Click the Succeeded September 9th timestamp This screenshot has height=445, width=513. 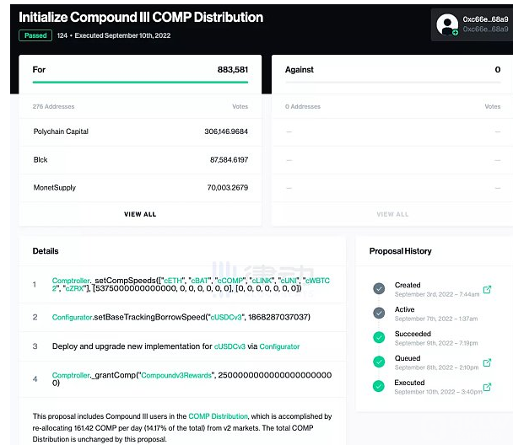[436, 343]
